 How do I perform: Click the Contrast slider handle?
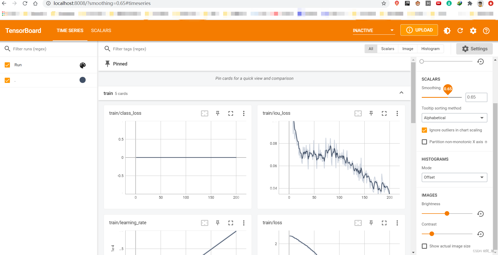[x=432, y=234]
